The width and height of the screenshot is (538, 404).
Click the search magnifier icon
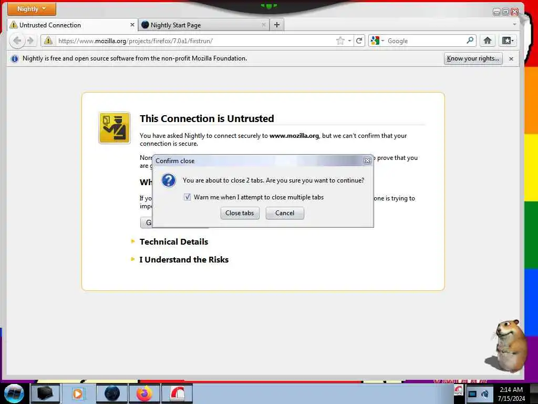coord(470,41)
